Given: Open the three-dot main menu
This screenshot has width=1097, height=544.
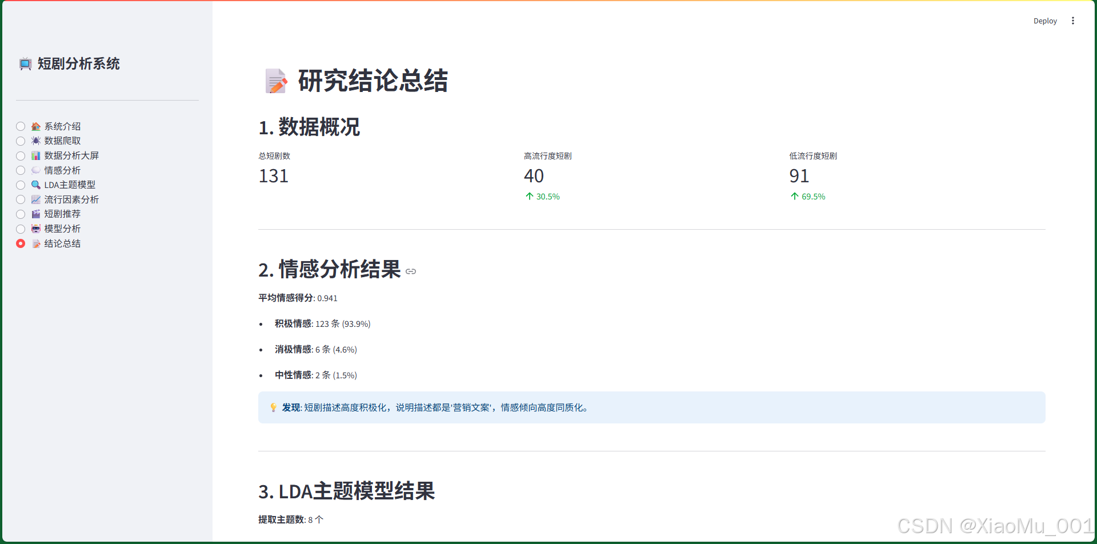Looking at the screenshot, I should [x=1073, y=21].
